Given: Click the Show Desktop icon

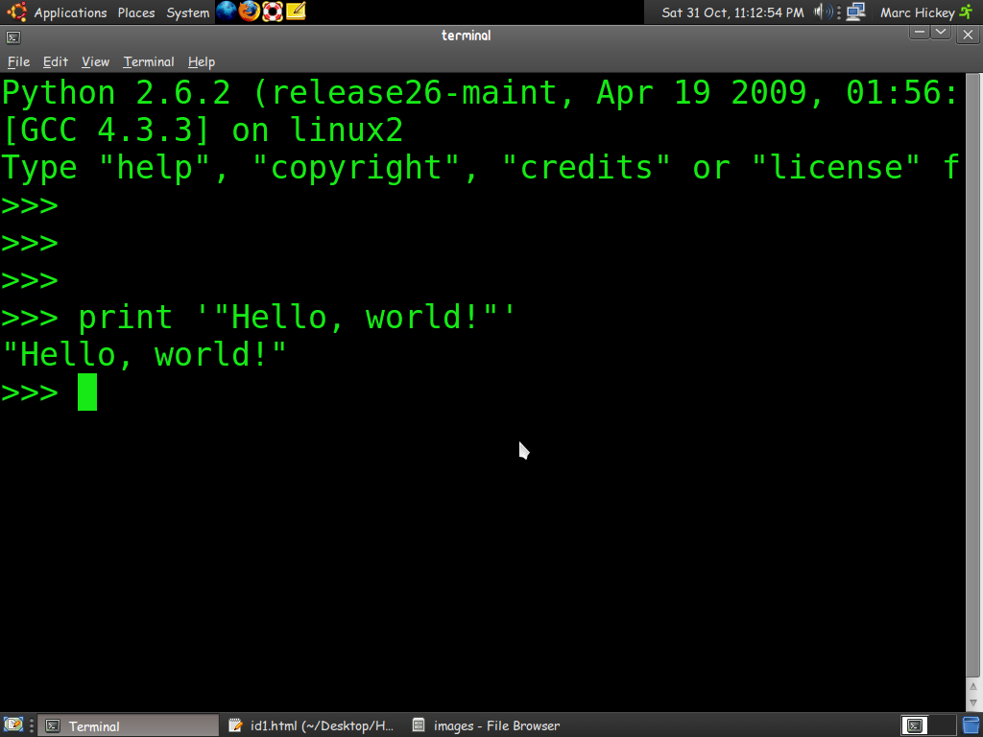Looking at the screenshot, I should coord(13,725).
